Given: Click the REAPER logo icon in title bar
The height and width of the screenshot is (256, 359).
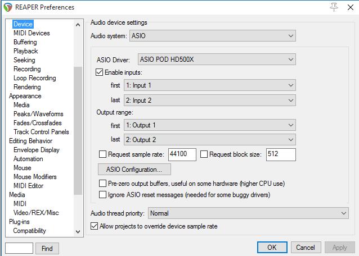Looking at the screenshot, I should click(x=7, y=7).
